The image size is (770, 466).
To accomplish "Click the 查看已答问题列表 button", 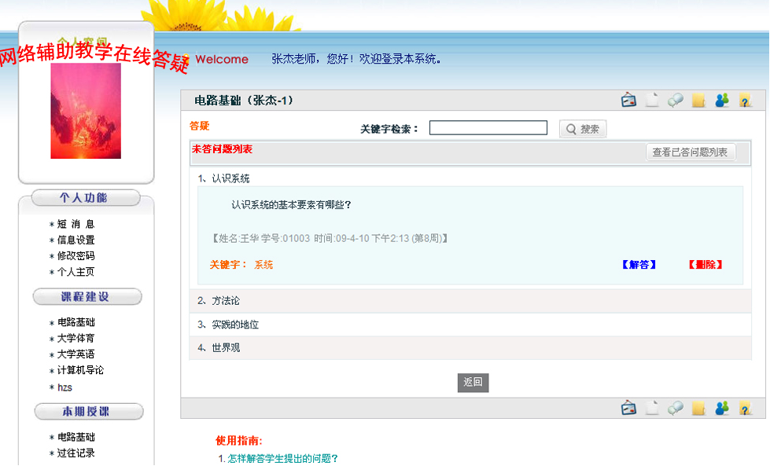I will click(691, 152).
